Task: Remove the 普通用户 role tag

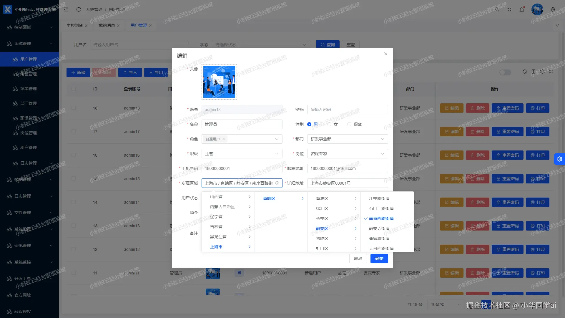Action: [x=224, y=139]
